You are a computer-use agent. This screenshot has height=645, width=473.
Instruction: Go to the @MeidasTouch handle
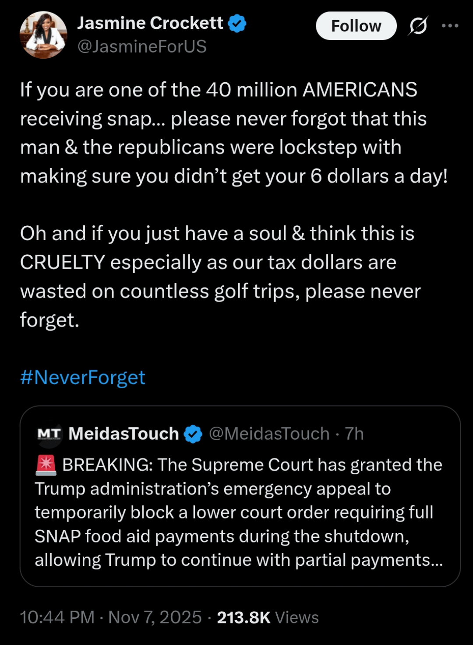click(269, 434)
